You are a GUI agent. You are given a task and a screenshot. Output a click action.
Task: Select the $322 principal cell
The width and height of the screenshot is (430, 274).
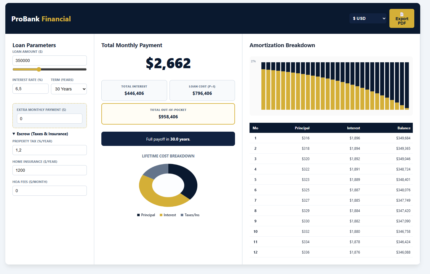click(306, 169)
